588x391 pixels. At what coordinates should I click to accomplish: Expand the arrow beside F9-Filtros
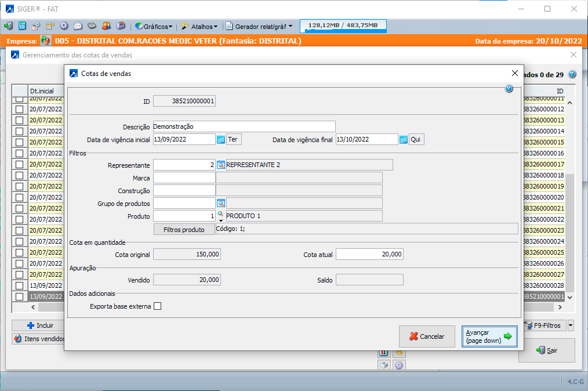pyautogui.click(x=570, y=325)
